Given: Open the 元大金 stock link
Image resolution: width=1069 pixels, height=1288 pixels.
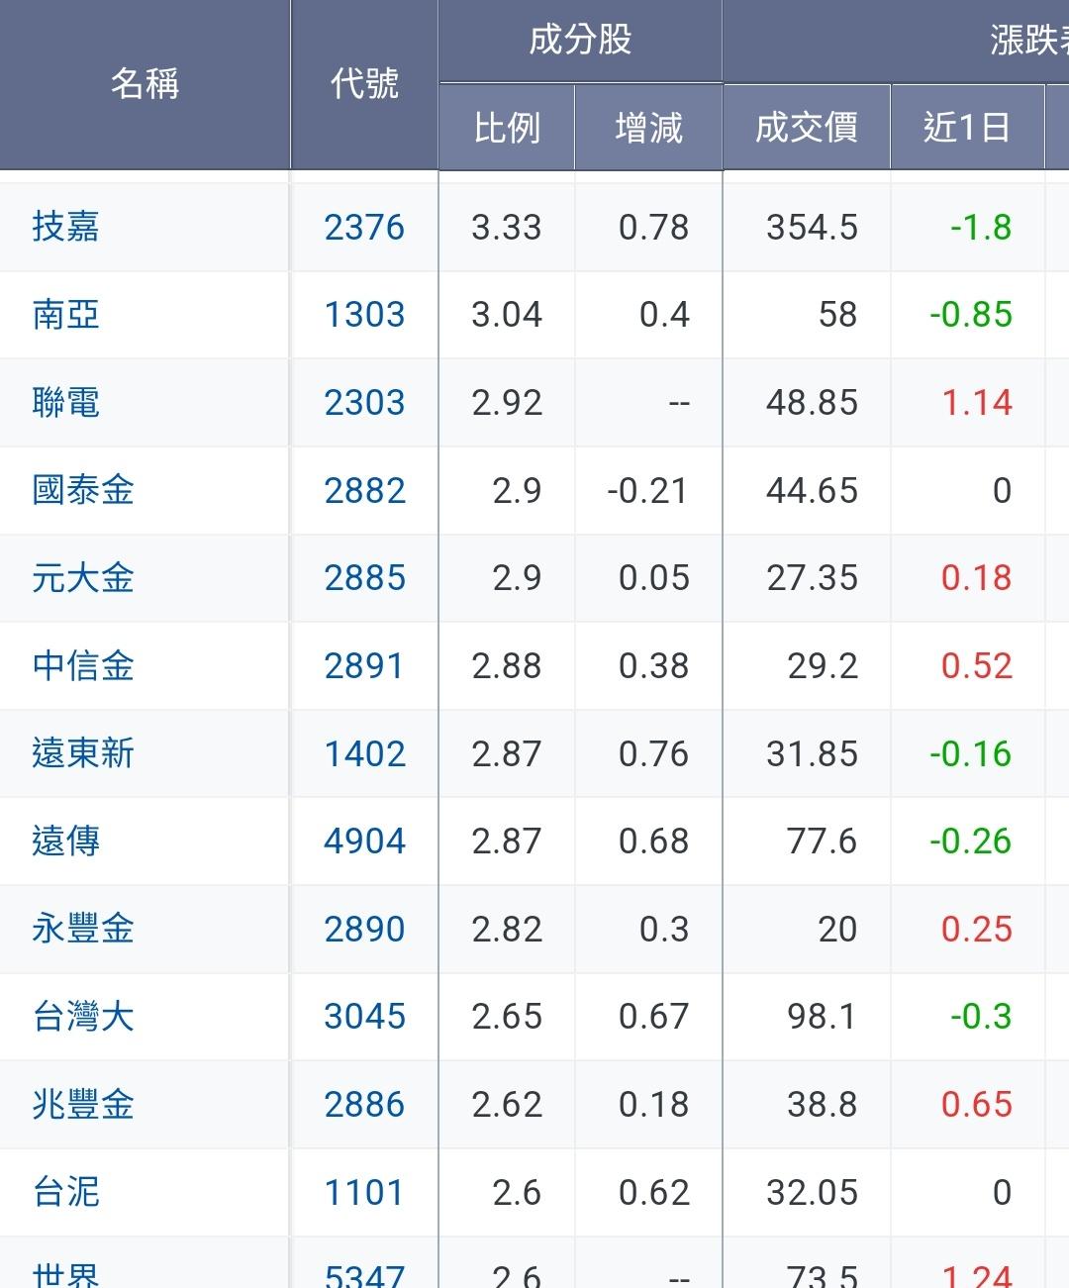Looking at the screenshot, I should [83, 578].
